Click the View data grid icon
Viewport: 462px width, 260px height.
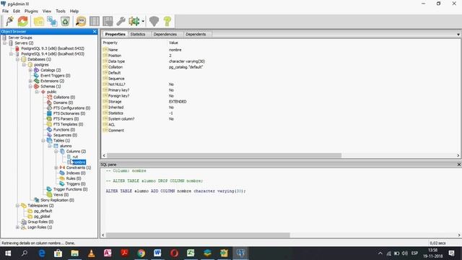95,21
